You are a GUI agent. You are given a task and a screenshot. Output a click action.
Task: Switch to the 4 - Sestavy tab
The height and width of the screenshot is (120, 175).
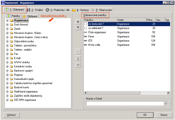click(80, 10)
